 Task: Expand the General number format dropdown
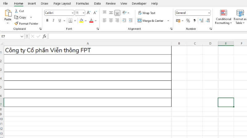209,13
